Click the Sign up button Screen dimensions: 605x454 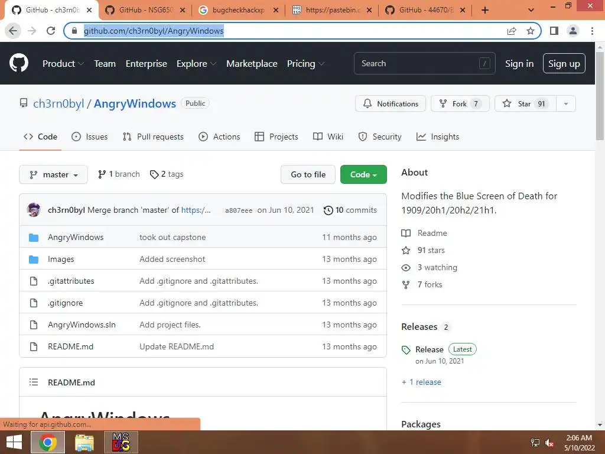coord(564,63)
